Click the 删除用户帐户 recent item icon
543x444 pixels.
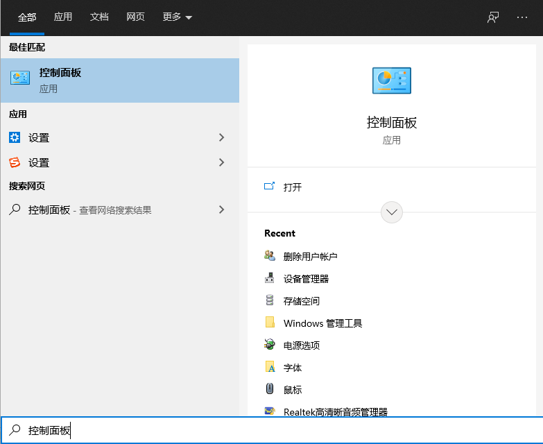(270, 256)
